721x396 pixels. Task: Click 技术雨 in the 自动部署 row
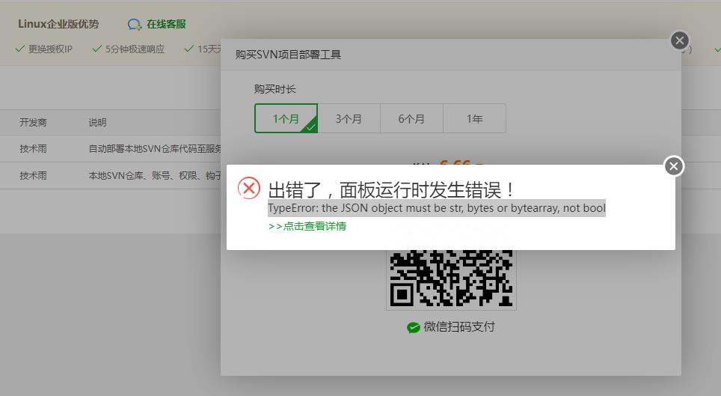tap(33, 149)
